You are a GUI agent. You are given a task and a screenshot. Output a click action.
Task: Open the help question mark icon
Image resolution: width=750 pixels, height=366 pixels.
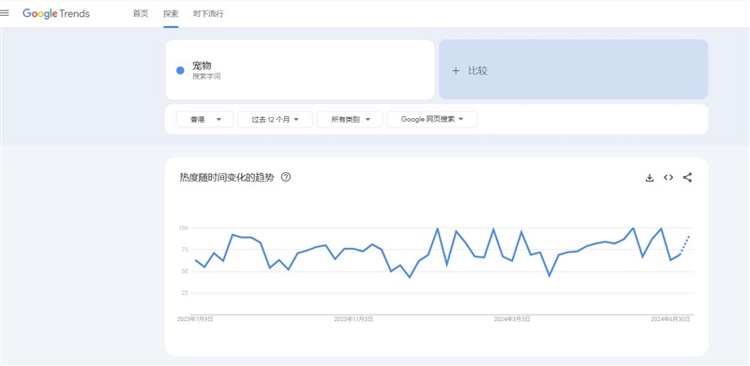(286, 177)
